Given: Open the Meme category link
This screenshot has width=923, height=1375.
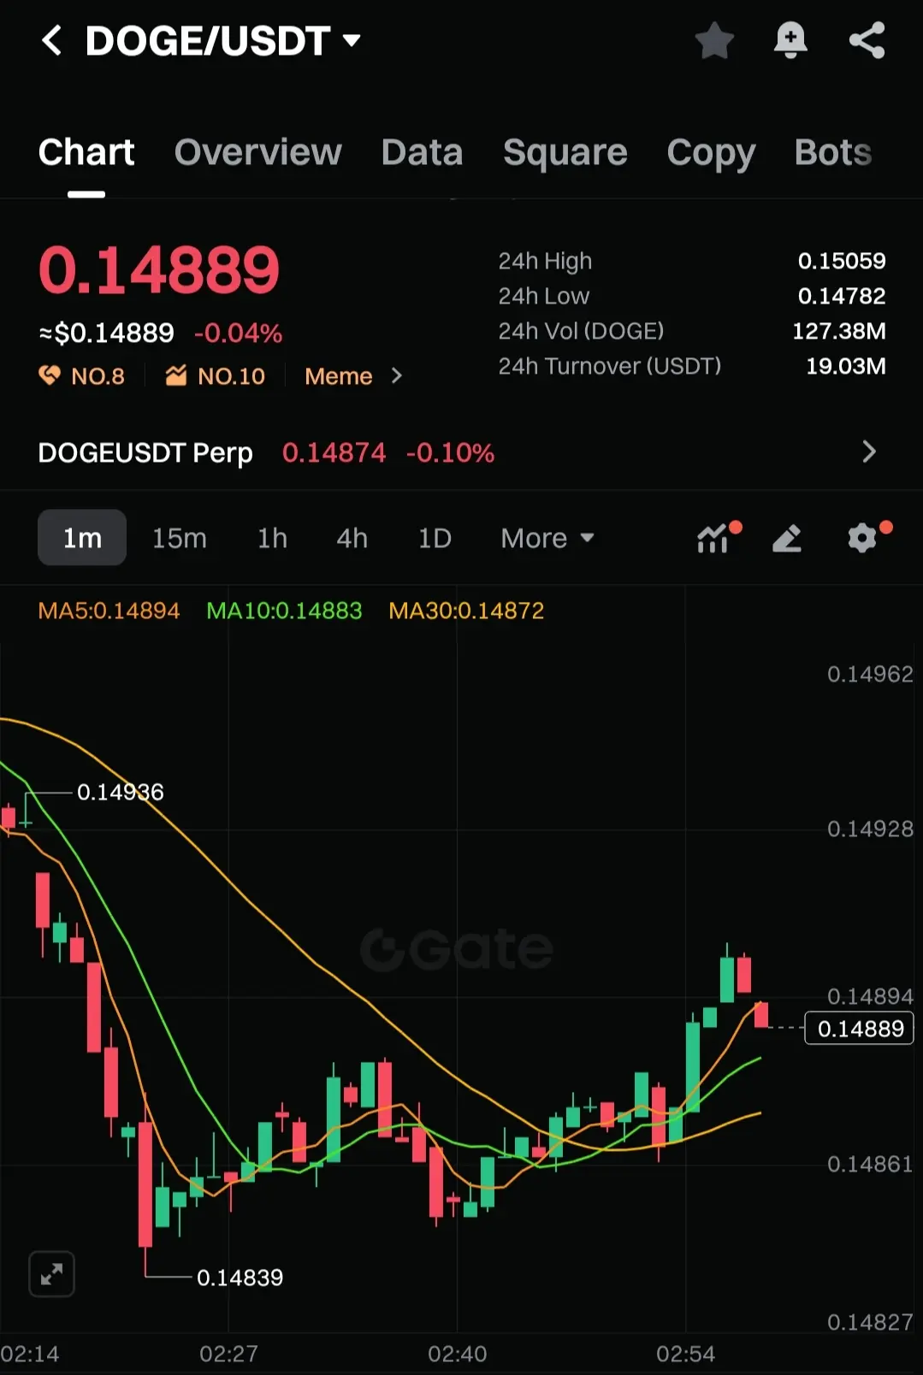Looking at the screenshot, I should point(338,376).
